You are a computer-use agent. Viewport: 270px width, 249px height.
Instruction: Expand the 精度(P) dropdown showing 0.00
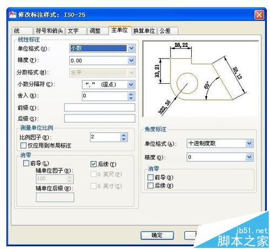point(131,60)
